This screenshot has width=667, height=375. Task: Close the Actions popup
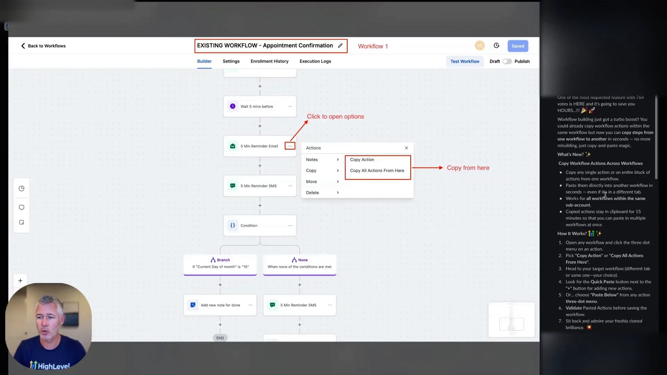click(406, 148)
